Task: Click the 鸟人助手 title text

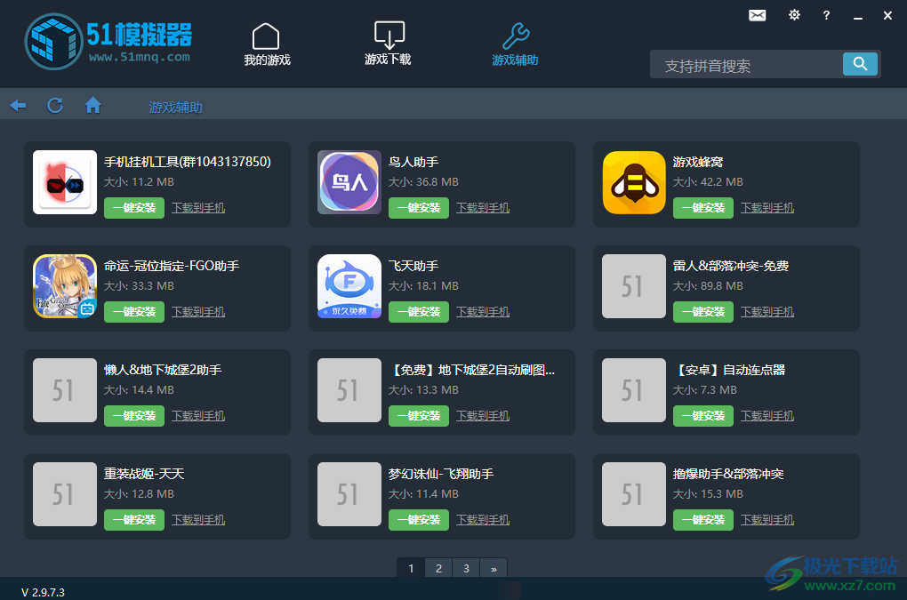Action: click(x=413, y=163)
